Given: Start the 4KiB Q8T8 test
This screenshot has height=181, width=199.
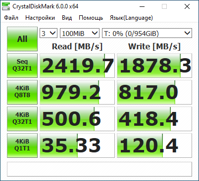Looking at the screenshot, I should coord(22,92).
